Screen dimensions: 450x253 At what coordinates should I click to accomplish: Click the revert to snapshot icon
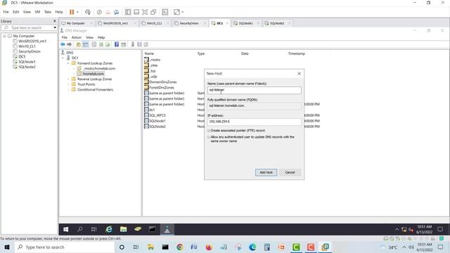pos(108,12)
